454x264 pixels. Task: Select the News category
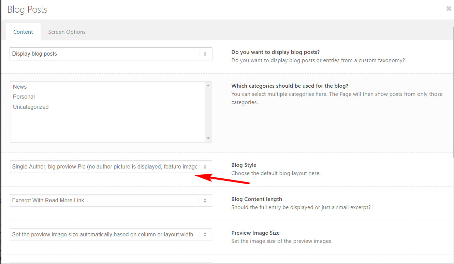tap(107, 87)
